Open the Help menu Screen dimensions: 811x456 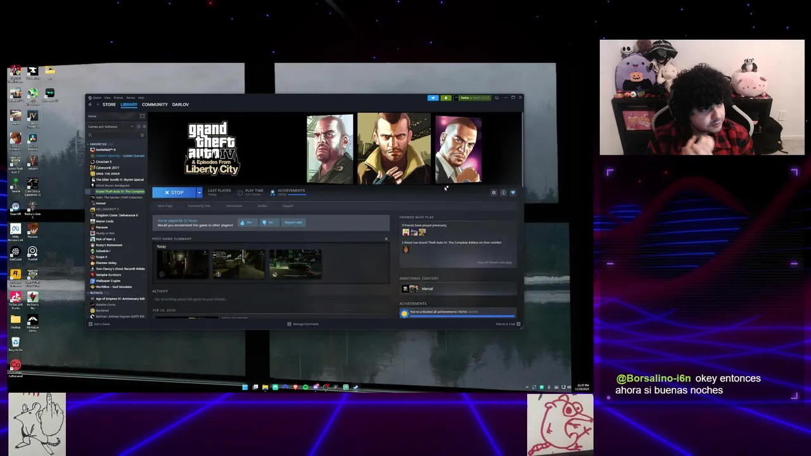click(141, 98)
